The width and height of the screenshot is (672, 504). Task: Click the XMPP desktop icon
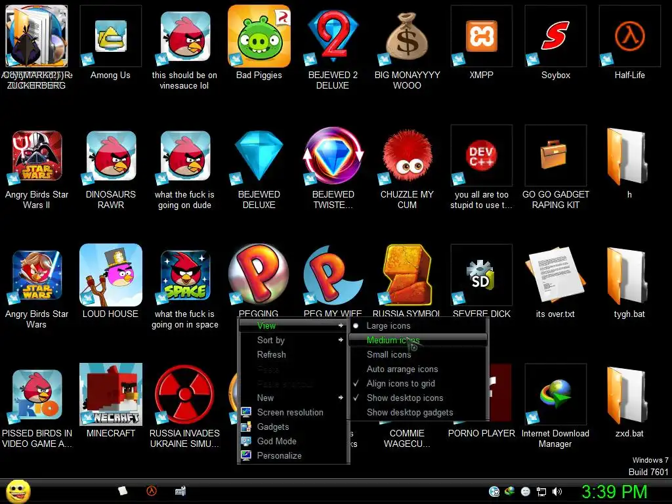pyautogui.click(x=481, y=37)
